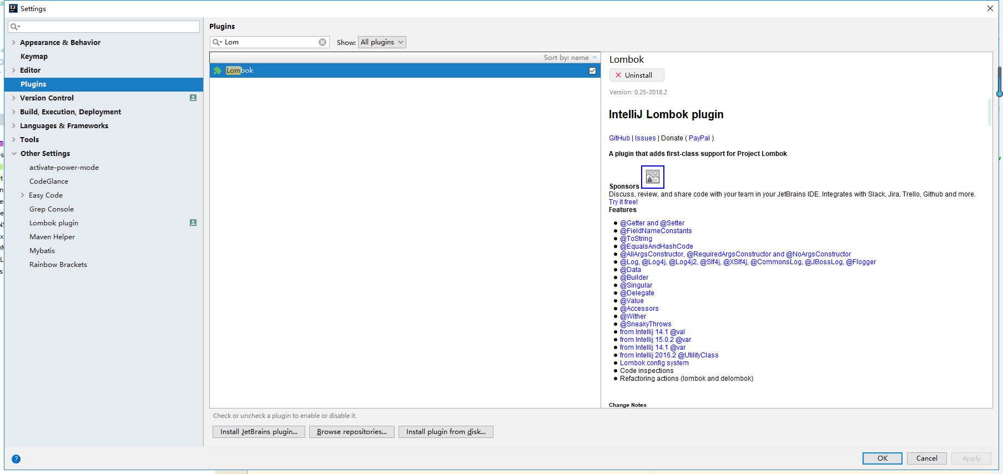
Task: Open the Issues link
Action: point(645,138)
